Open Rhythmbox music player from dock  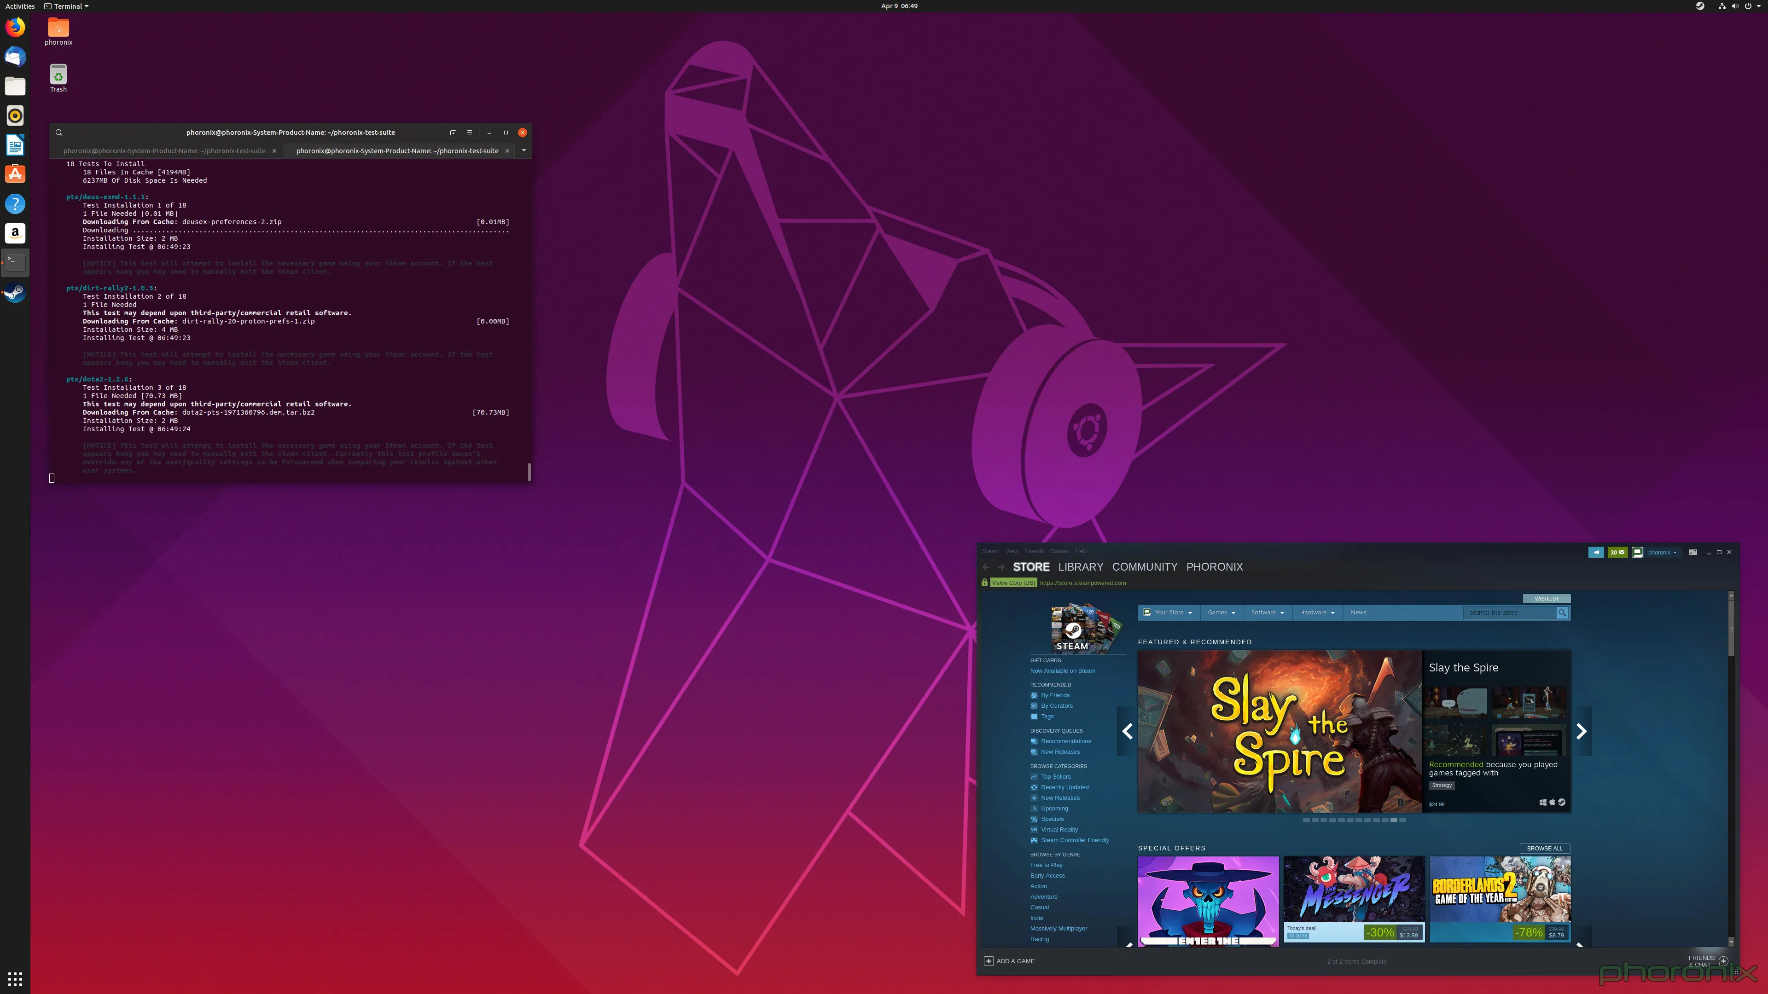coord(15,115)
